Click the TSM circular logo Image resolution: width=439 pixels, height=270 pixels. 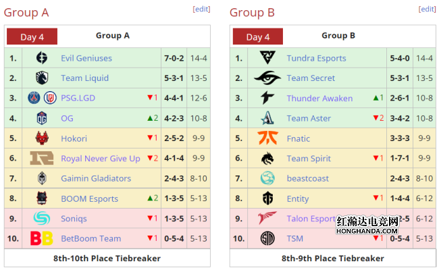(x=267, y=239)
